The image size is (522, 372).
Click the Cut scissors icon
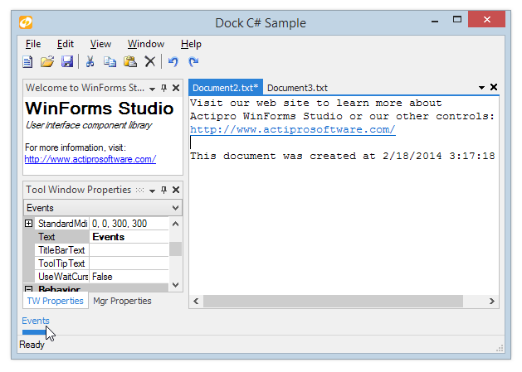[x=90, y=62]
